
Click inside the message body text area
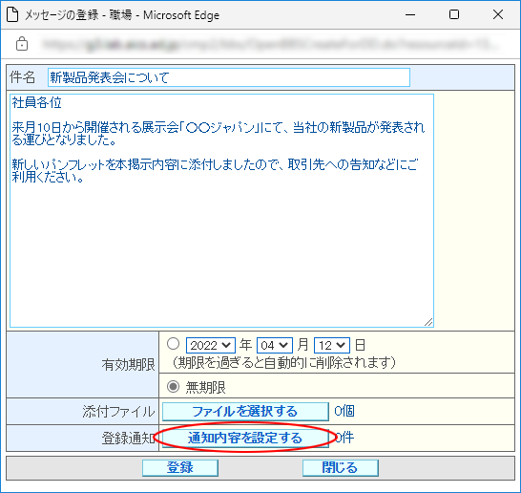click(221, 210)
